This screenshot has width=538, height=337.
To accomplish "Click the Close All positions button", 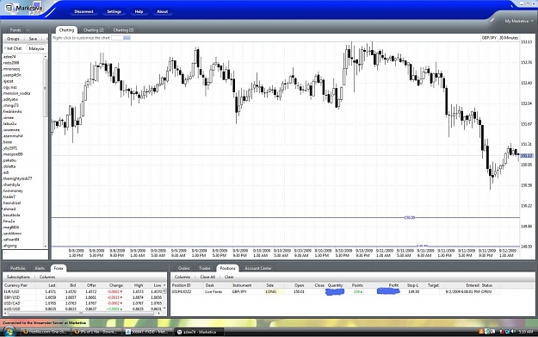I will coord(207,277).
